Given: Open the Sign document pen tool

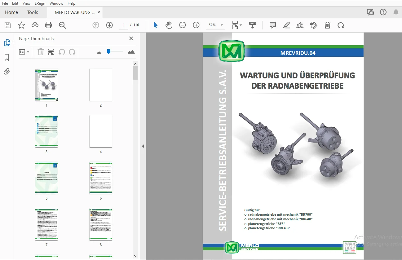Looking at the screenshot, I should pos(300,25).
